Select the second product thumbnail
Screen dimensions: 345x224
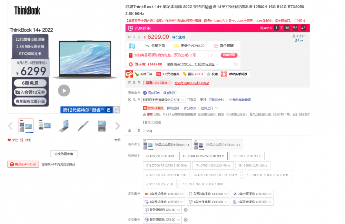point(45,126)
